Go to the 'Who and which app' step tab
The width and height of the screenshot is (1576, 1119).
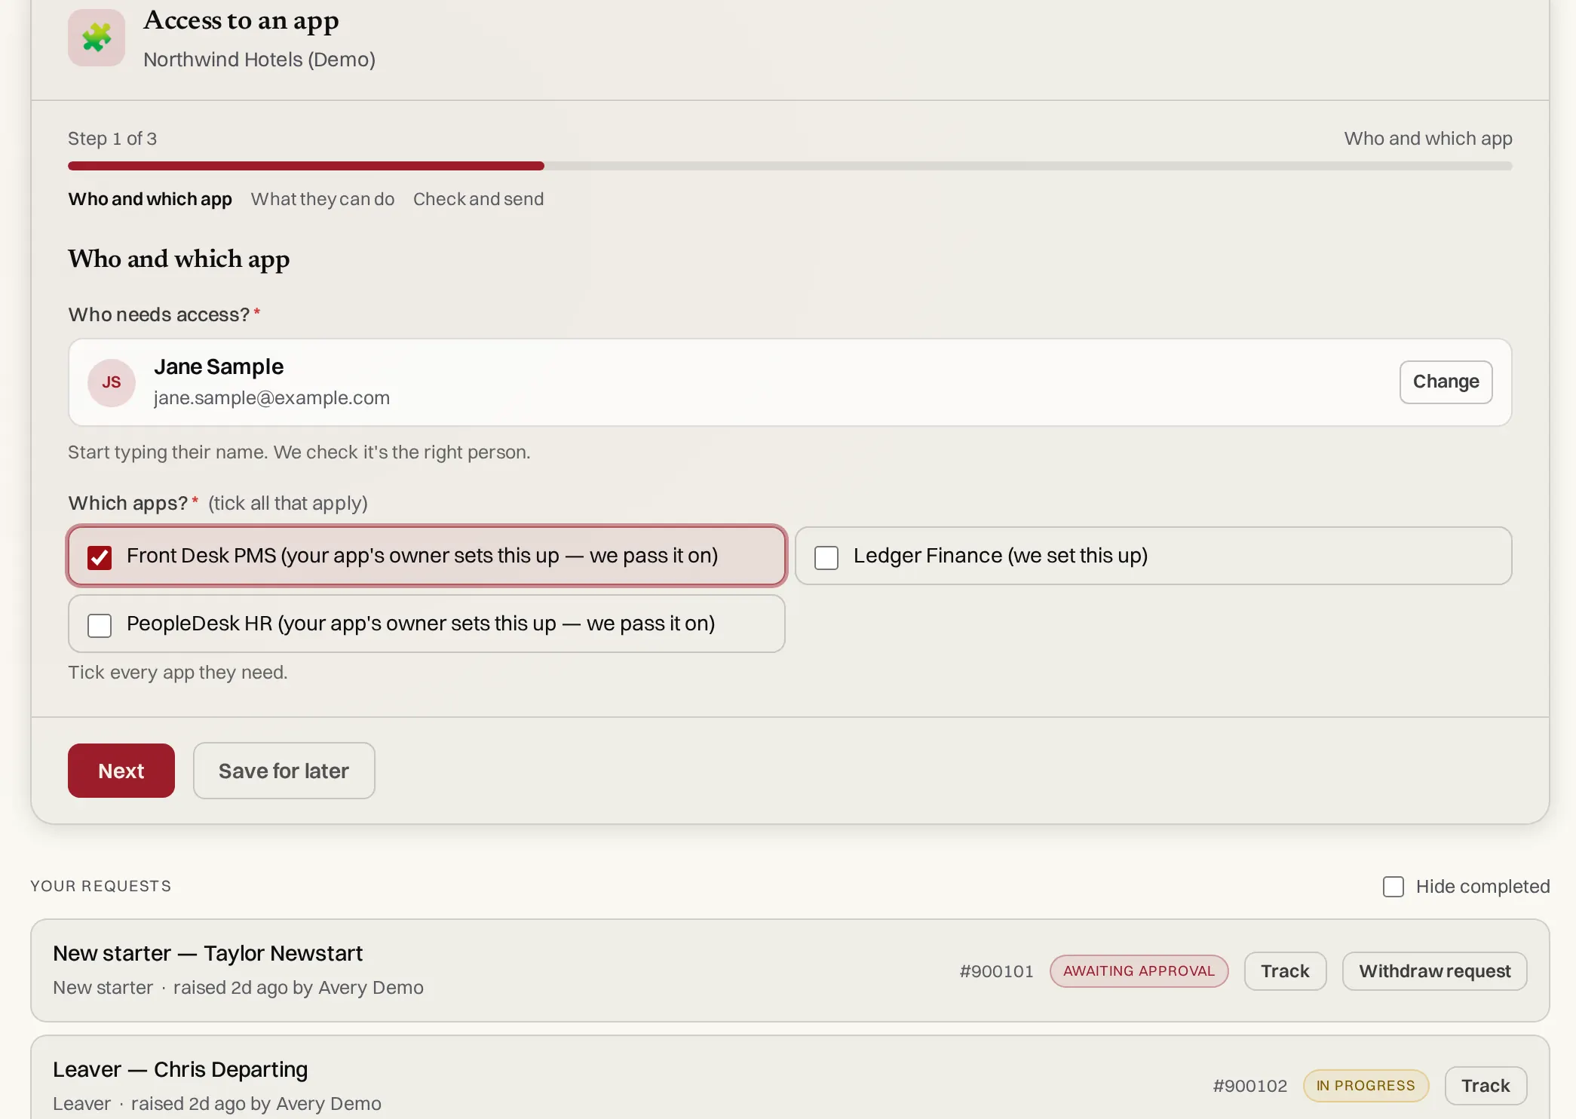pos(150,199)
